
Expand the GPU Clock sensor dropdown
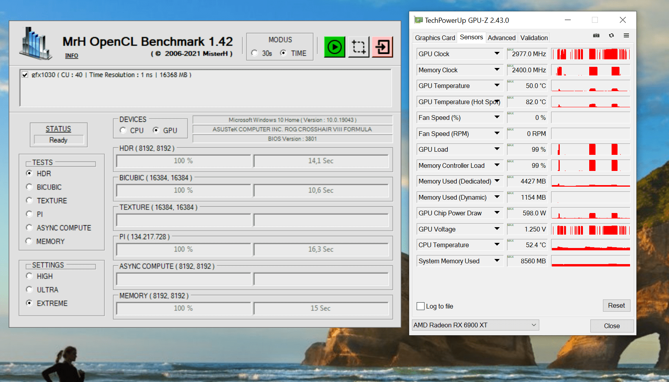coord(497,53)
